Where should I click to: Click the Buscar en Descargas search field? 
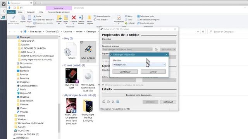227,32
